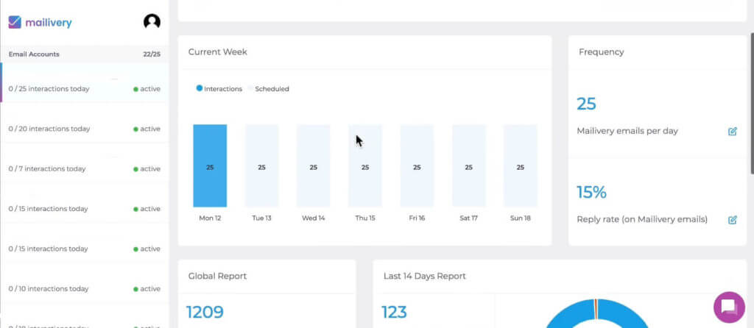
Task: Click the Email Accounts header
Action: (34, 54)
